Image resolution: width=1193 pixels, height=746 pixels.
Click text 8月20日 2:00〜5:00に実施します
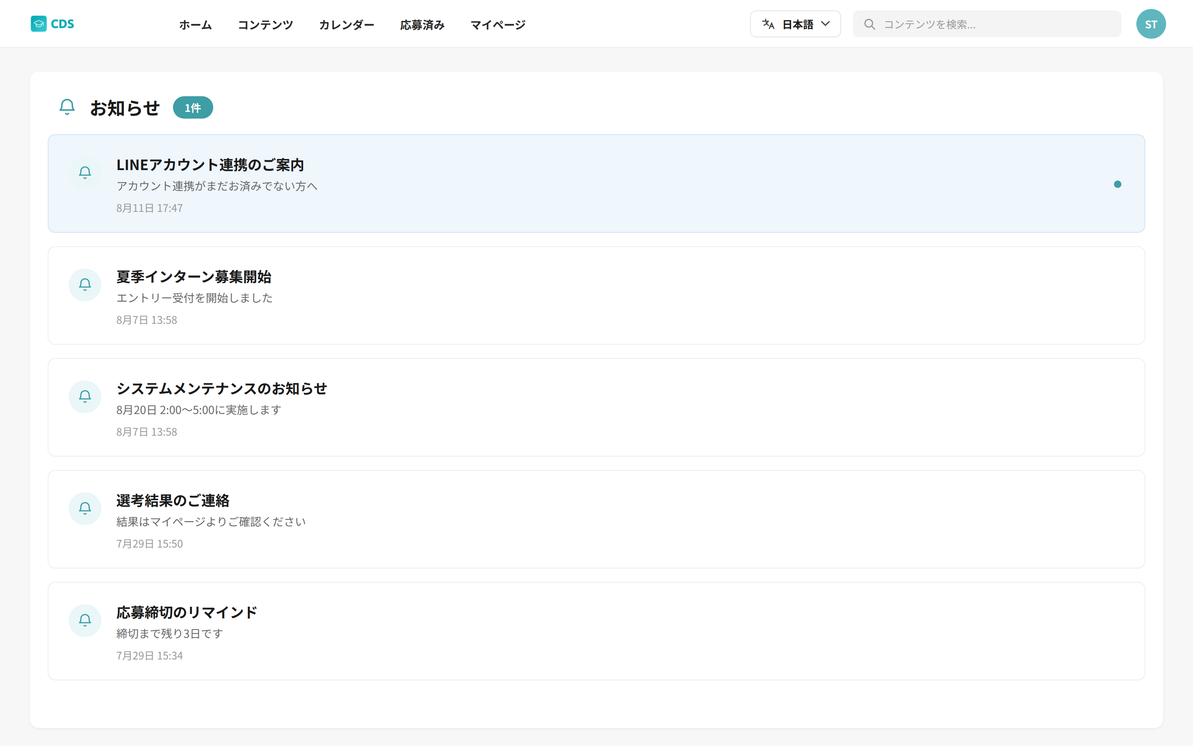point(199,410)
